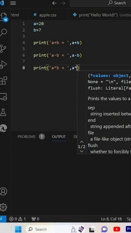Click the print('a+b = ',a+b) line
The image size is (131, 233).
tap(57, 43)
